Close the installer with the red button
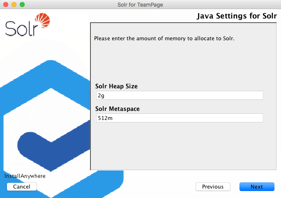The image size is (281, 198). click(5, 4)
